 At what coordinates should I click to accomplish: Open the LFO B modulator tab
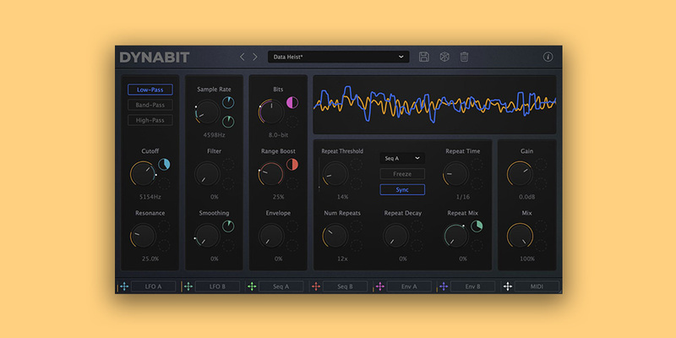(x=217, y=286)
